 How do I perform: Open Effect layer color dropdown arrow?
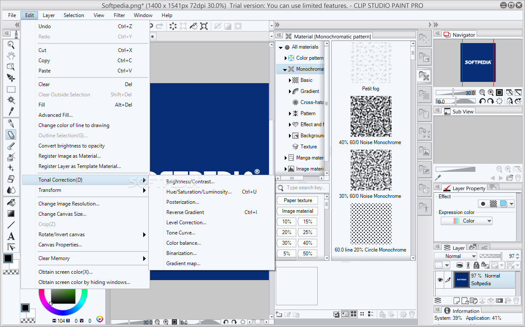click(x=512, y=204)
